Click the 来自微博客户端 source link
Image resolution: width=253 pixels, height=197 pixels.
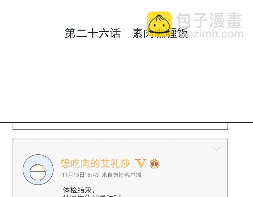(x=121, y=175)
